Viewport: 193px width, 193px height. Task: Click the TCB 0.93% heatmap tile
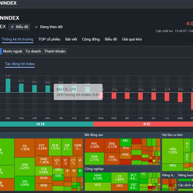(x=44, y=171)
